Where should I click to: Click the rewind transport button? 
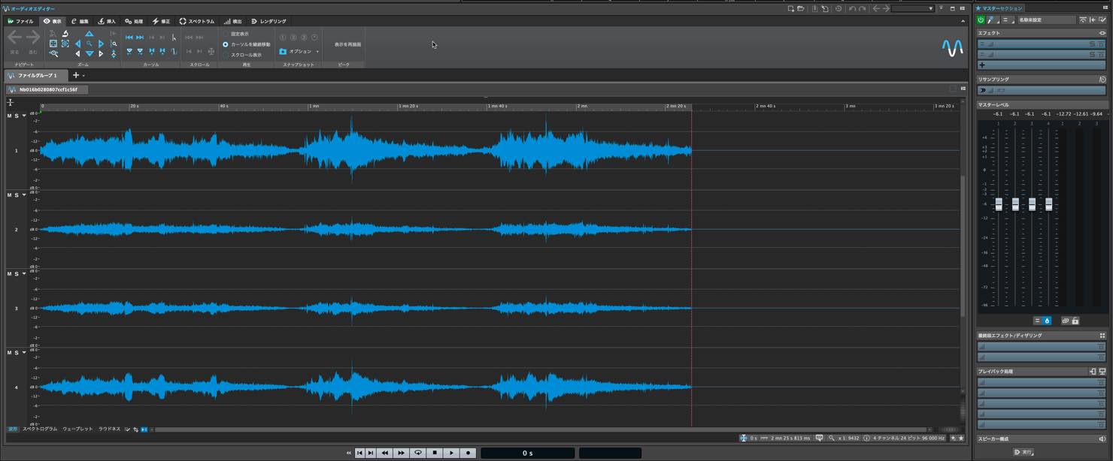[x=385, y=453]
